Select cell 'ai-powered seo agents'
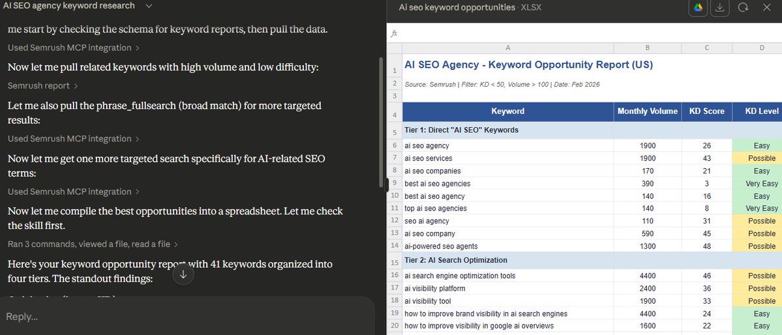Screen dimensions: 782x335 pos(507,246)
